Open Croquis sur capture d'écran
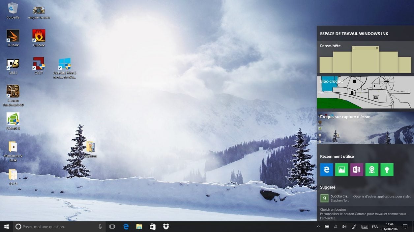Viewport: 414px width, 232px height. coord(365,128)
